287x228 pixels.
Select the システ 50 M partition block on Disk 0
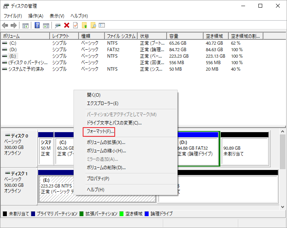[x=46, y=148]
